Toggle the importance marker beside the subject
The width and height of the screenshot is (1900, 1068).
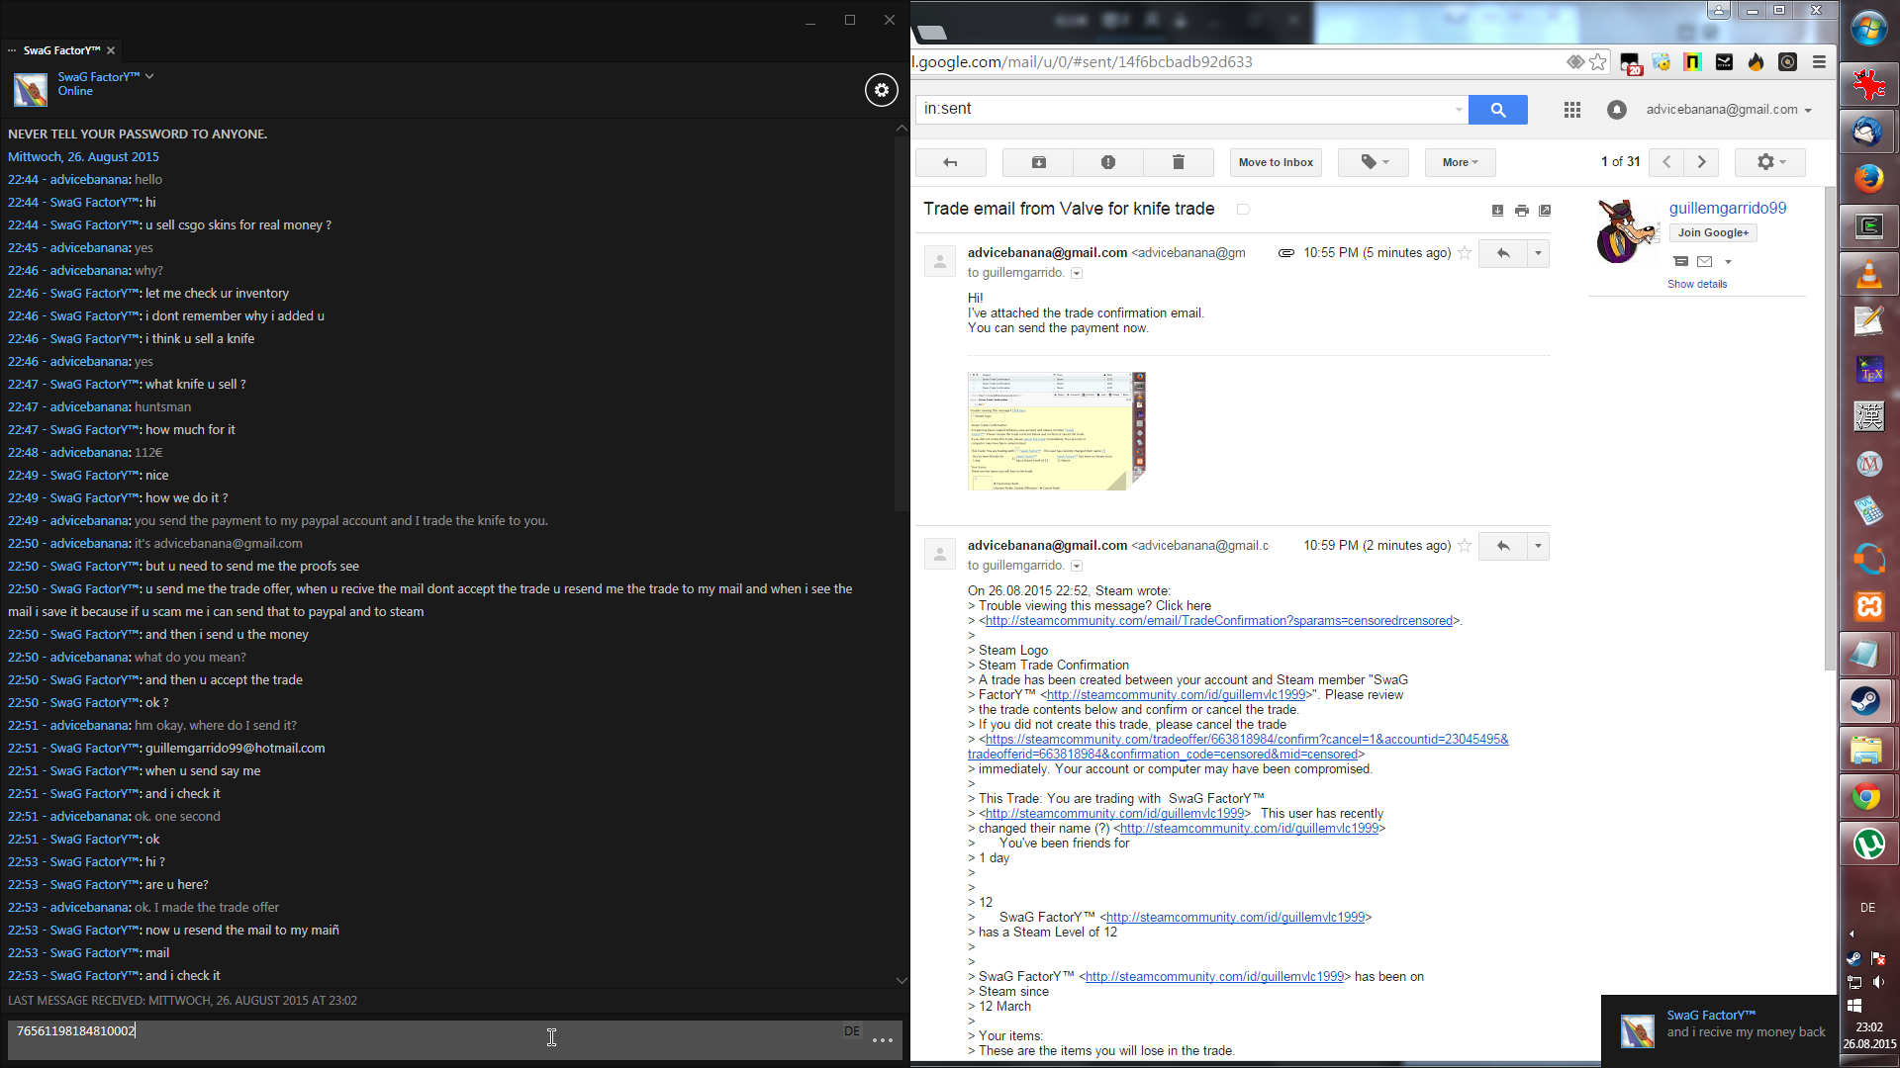click(x=1243, y=210)
